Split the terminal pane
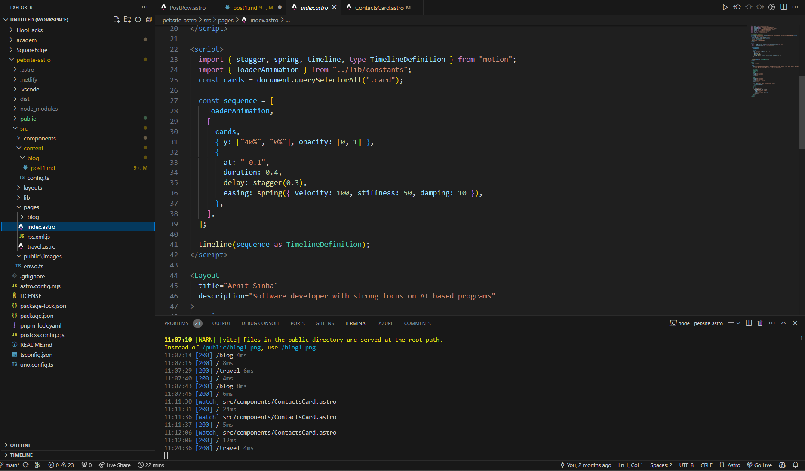 (x=749, y=323)
